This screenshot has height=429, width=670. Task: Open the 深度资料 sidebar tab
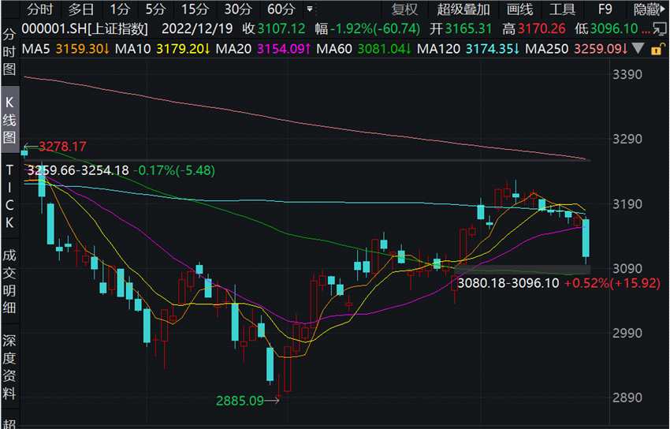click(x=9, y=367)
